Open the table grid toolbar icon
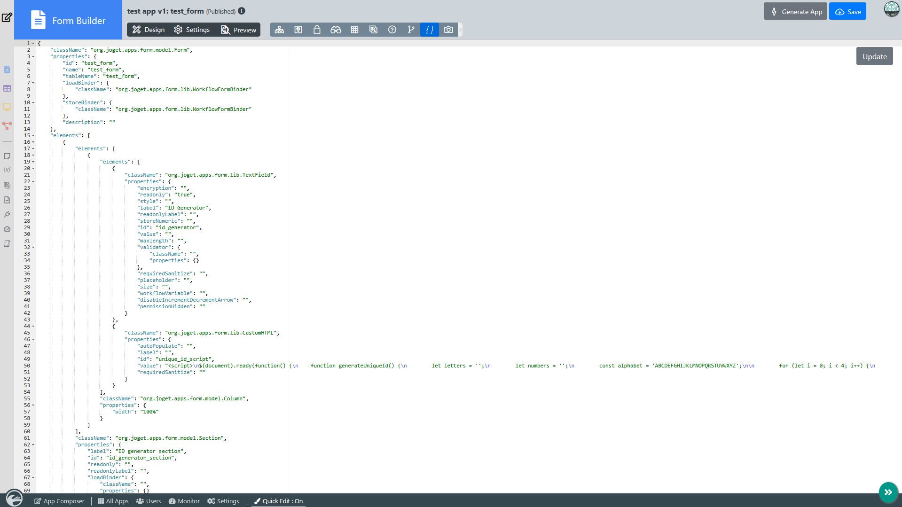Screen dimensions: 902x507 (354, 30)
